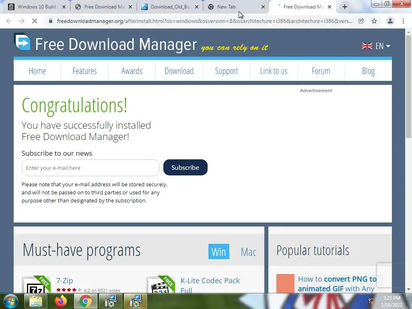412x309 pixels.
Task: Click the Popular tutorials heading
Action: [313, 250]
